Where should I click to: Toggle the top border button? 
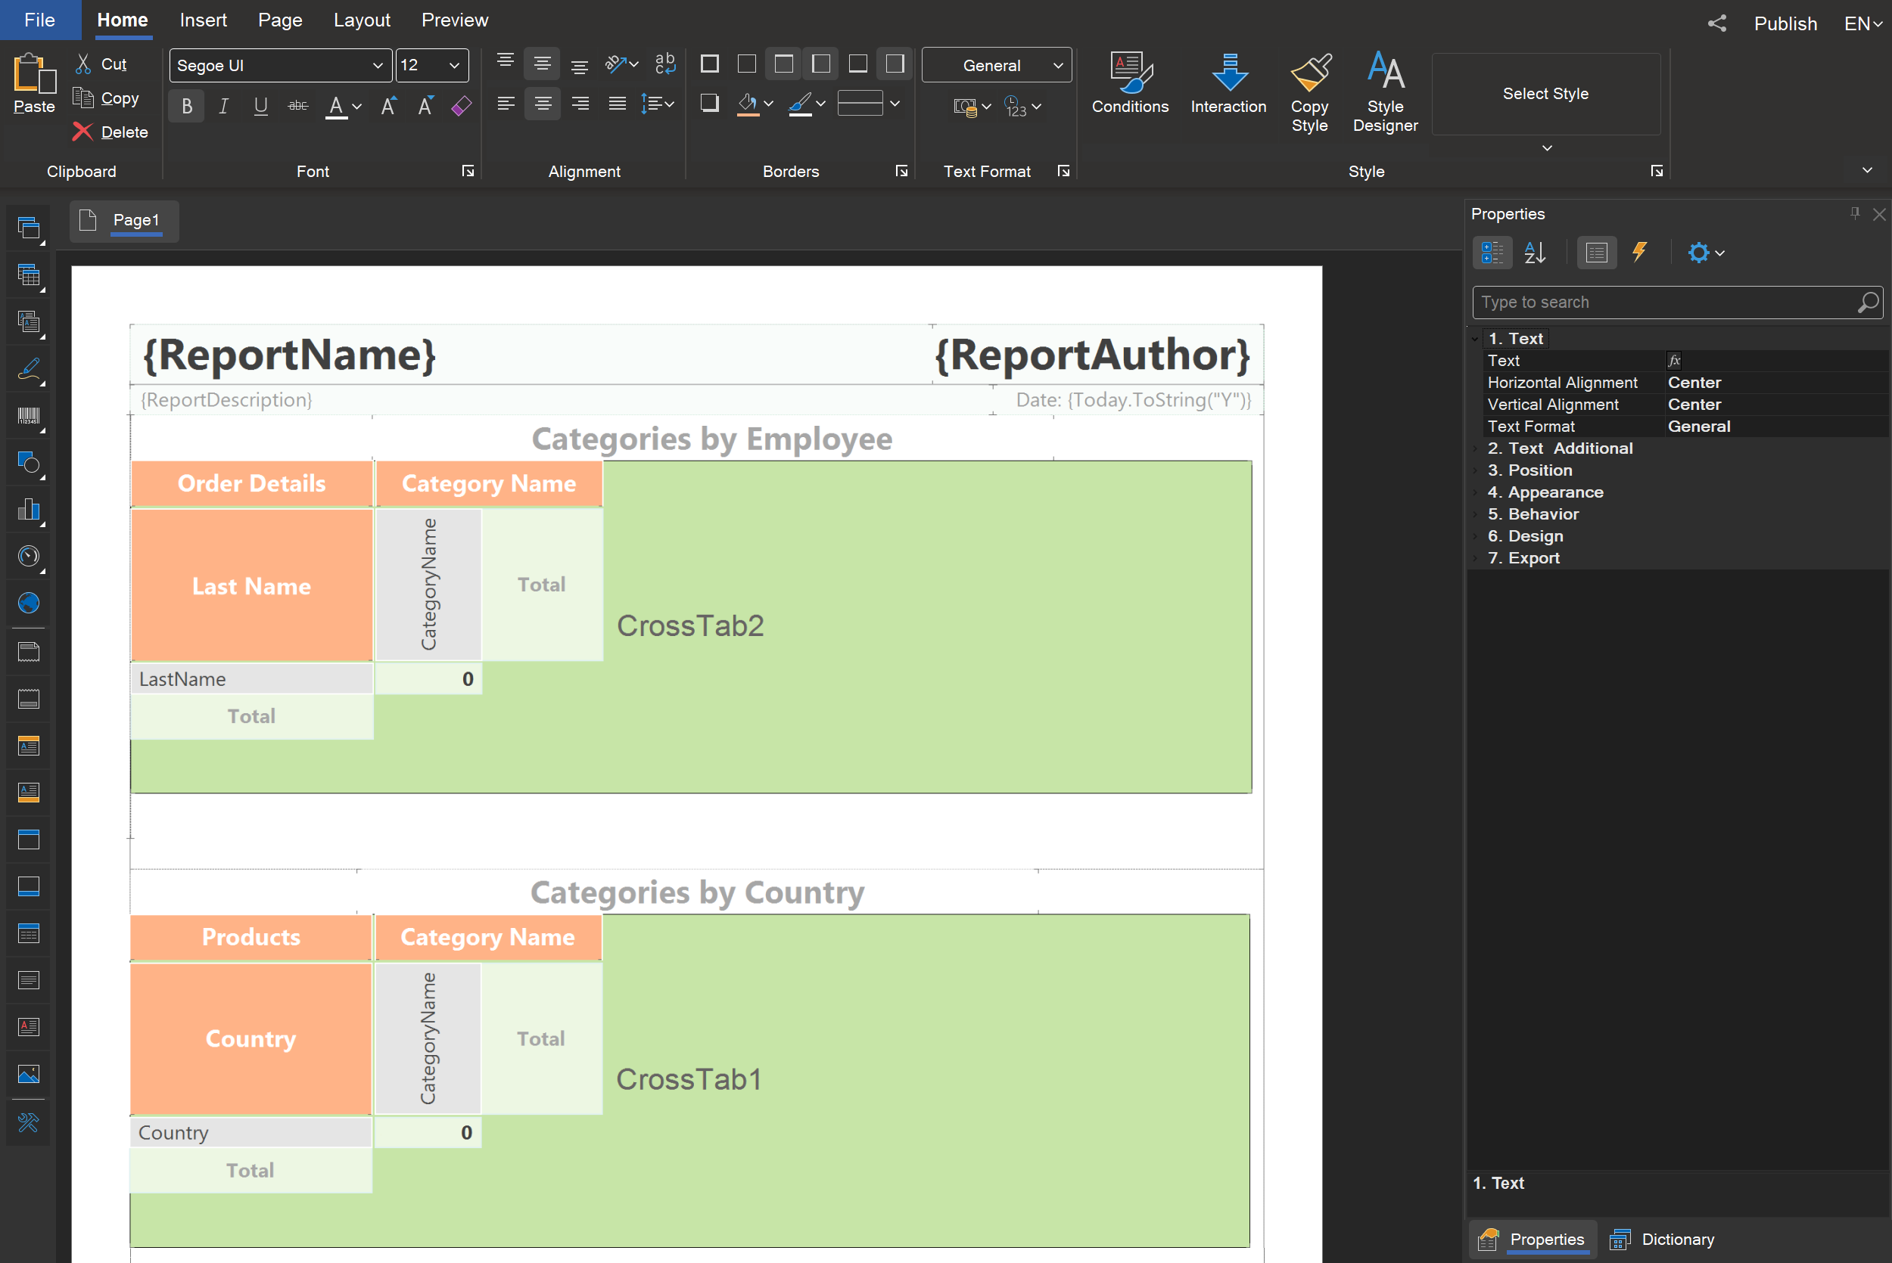coord(784,64)
